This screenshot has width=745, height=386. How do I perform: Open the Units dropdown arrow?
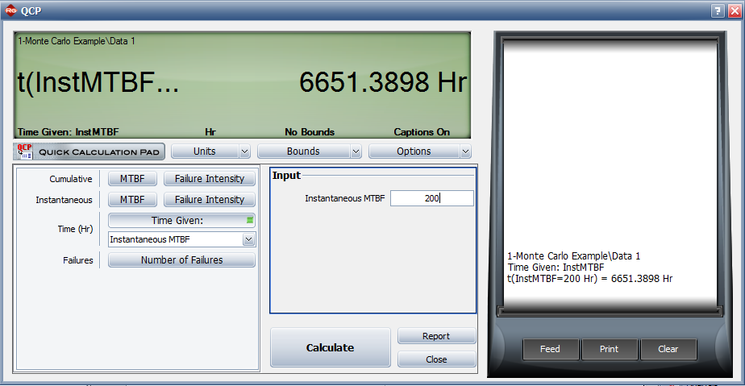point(244,151)
